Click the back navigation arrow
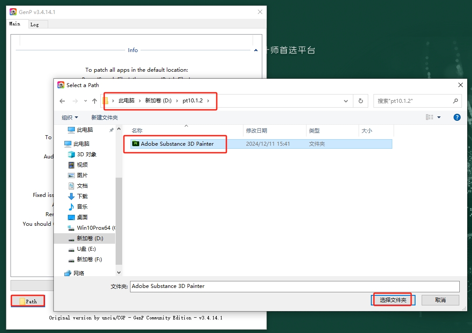This screenshot has height=333, width=472. [62, 101]
